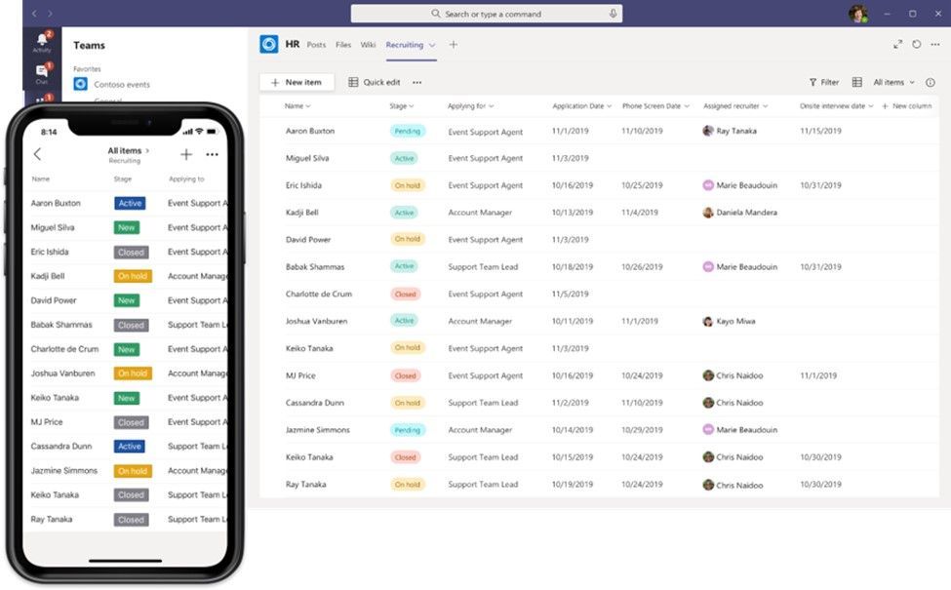Click On hold pill for Eric Ishida
The width and height of the screenshot is (951, 590).
[x=407, y=185]
